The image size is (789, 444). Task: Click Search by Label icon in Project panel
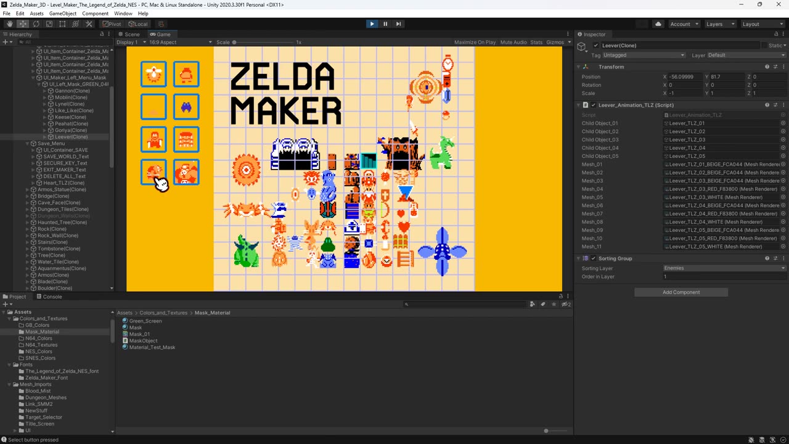click(x=542, y=304)
